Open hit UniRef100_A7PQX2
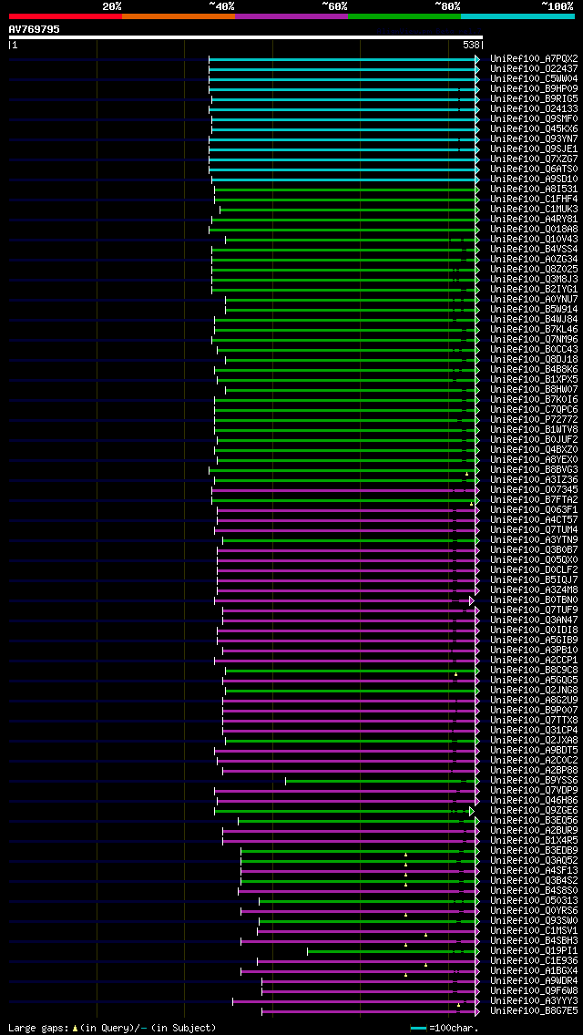The height and width of the screenshot is (1035, 583). pos(534,59)
